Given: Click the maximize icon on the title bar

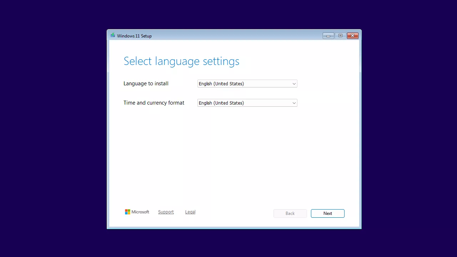Looking at the screenshot, I should tap(340, 36).
